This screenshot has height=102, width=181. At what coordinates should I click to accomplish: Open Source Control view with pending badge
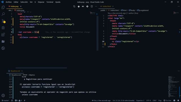(x=3, y=21)
